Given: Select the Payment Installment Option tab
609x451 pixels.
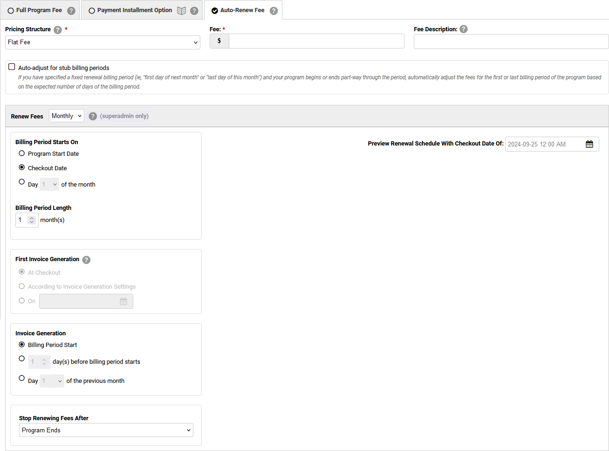Looking at the screenshot, I should pyautogui.click(x=135, y=9).
